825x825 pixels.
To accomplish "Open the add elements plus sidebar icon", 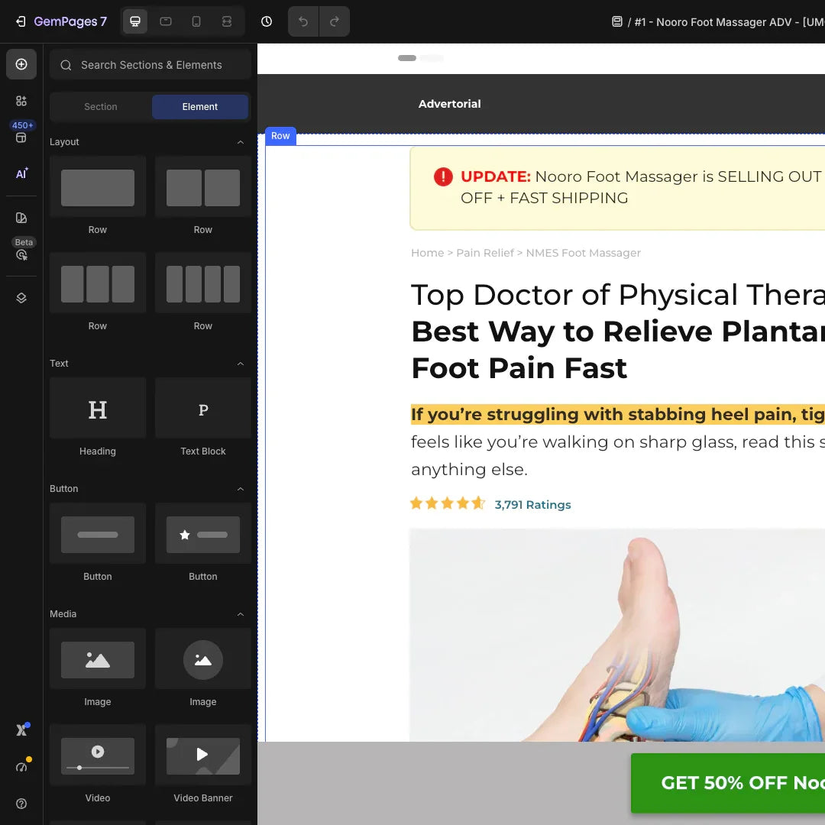I will tap(21, 64).
